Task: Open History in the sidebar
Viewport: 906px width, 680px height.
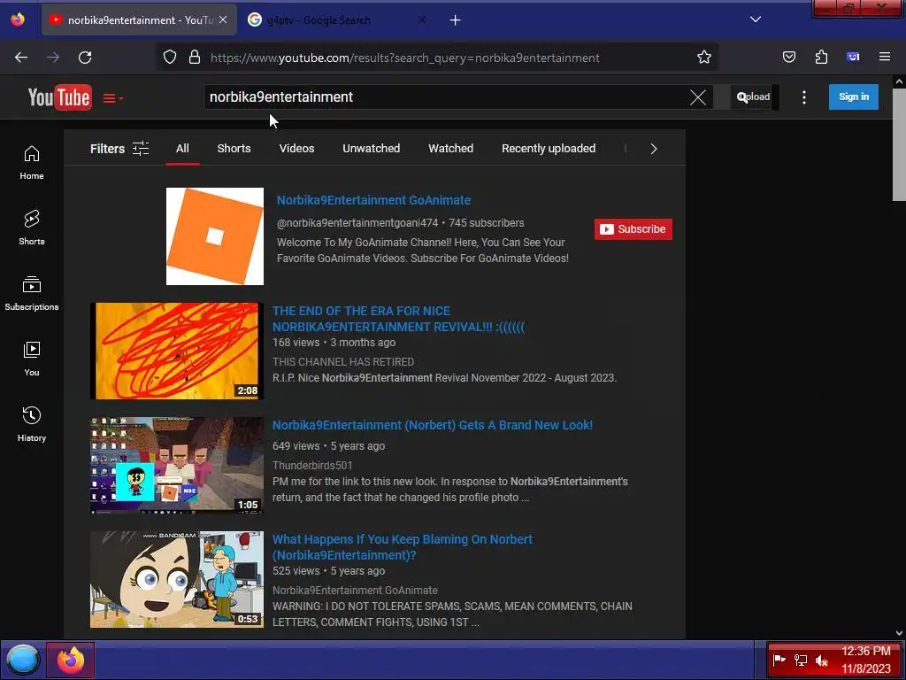Action: click(x=32, y=424)
